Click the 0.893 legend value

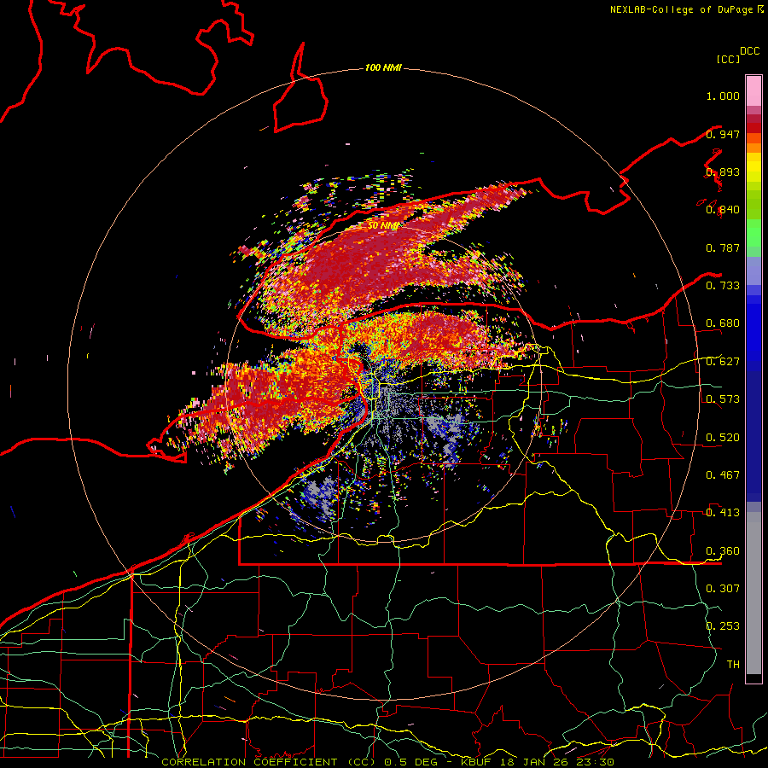pos(723,172)
